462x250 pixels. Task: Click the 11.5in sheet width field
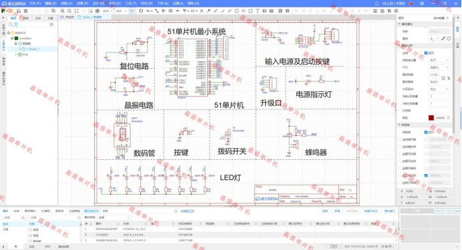pos(435,75)
